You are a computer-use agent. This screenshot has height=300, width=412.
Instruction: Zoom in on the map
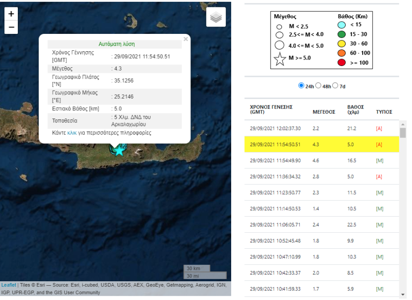[11, 14]
